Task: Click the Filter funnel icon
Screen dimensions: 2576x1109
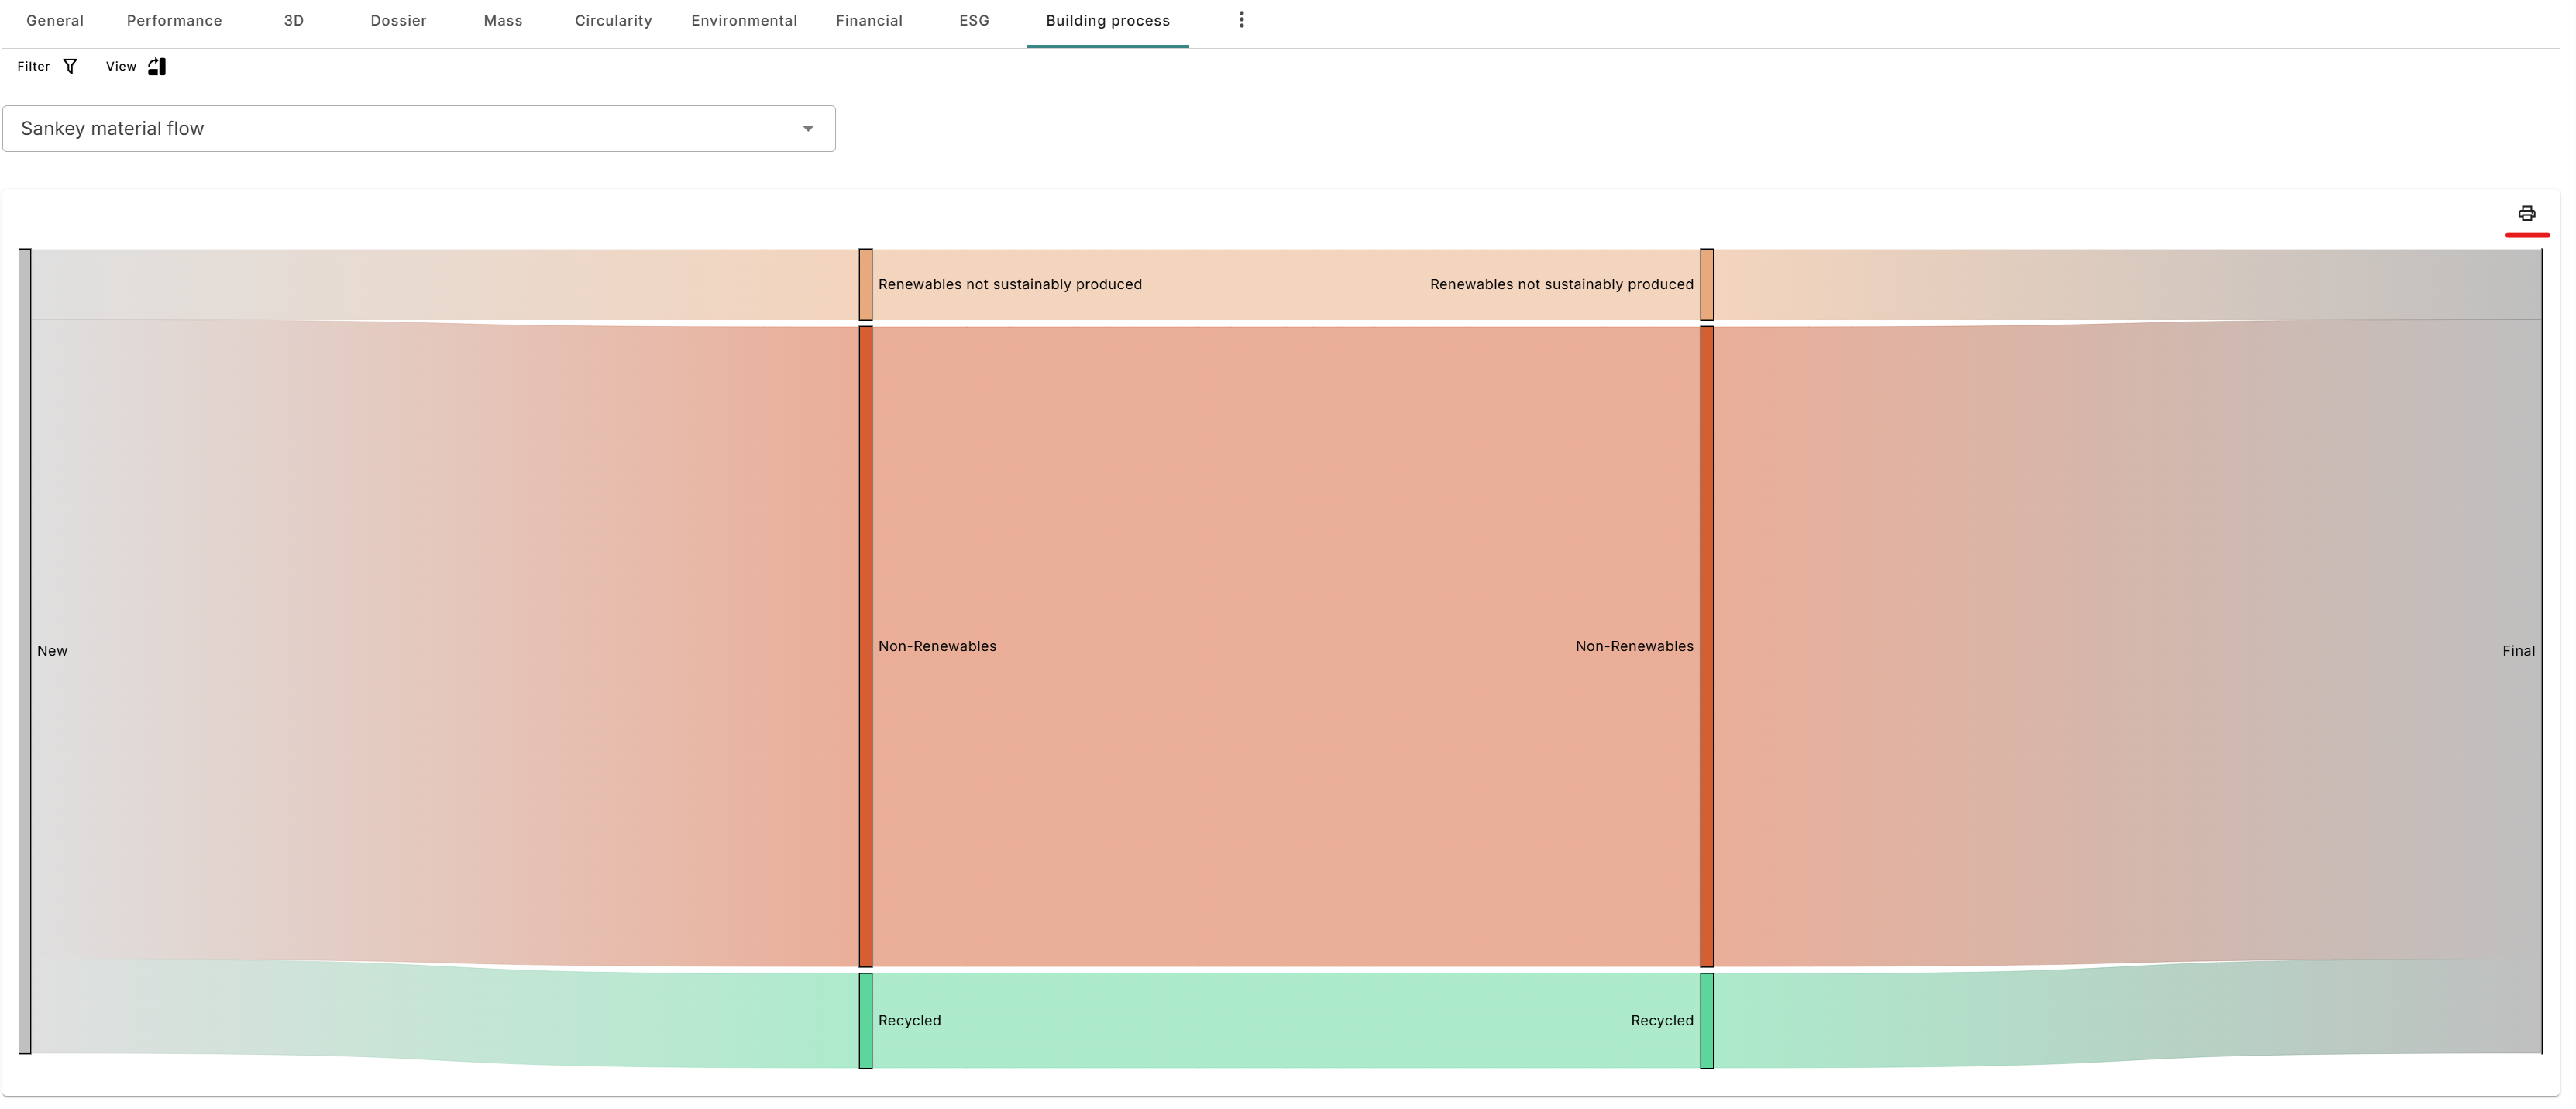Action: [x=70, y=67]
